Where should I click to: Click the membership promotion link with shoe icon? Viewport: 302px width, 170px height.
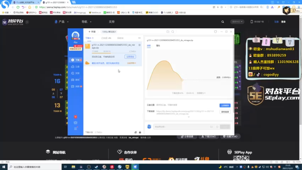coord(106,63)
